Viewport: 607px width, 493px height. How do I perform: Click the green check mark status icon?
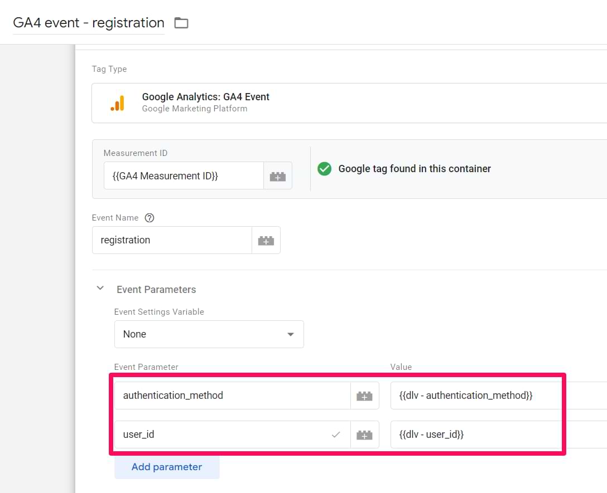click(x=324, y=169)
